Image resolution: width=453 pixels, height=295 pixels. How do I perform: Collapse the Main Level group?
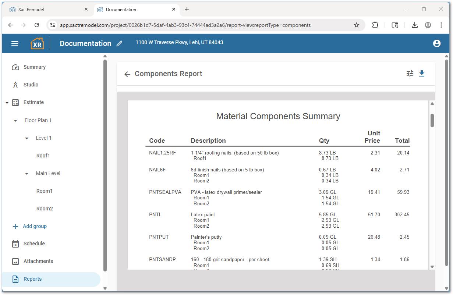click(x=26, y=173)
